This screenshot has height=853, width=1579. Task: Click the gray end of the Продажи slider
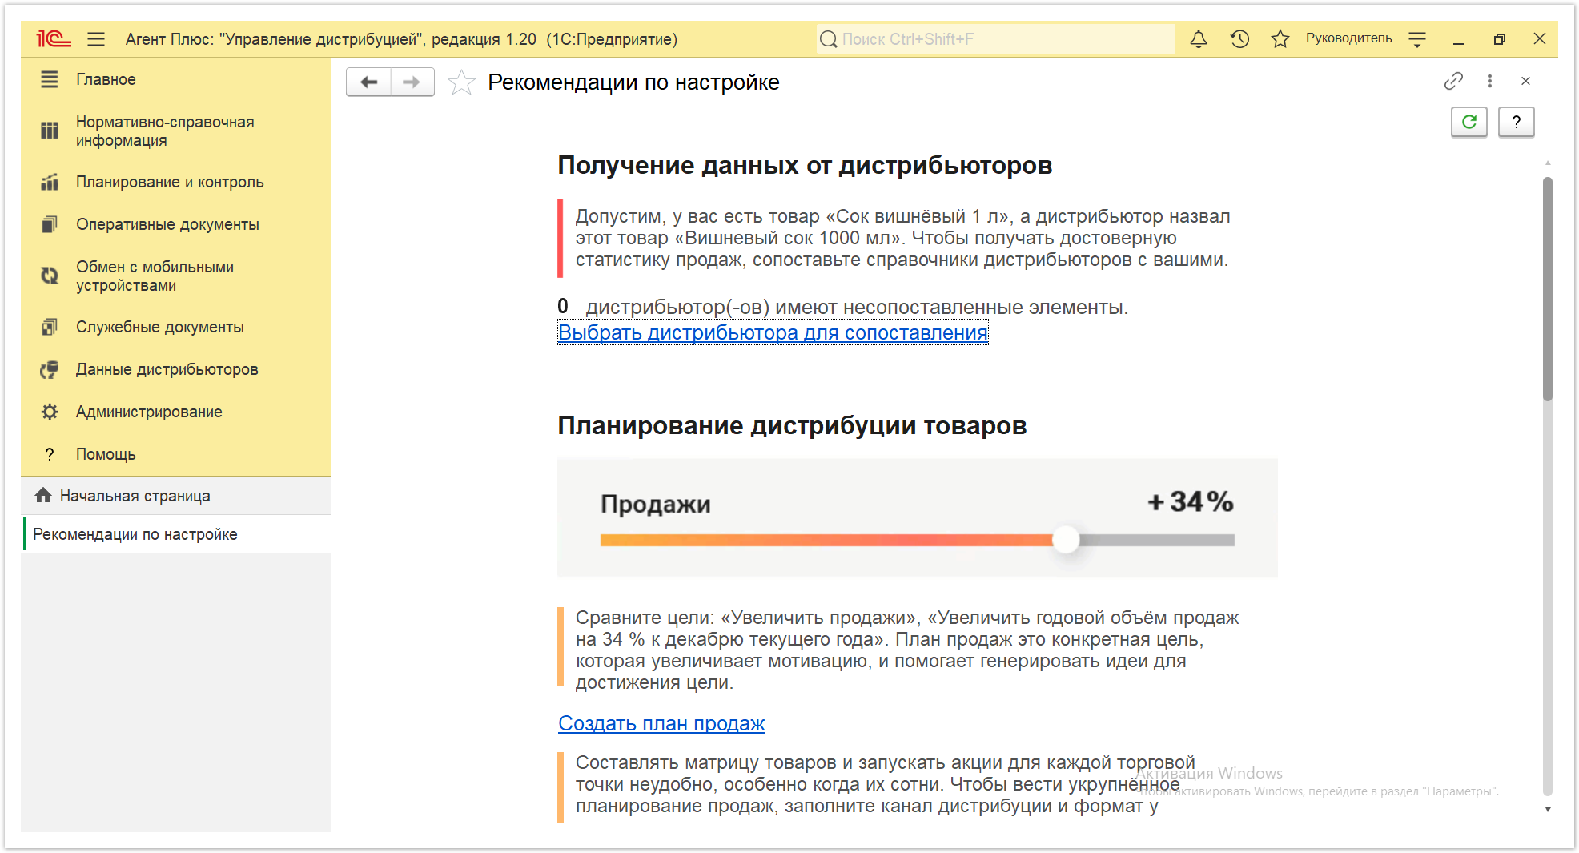click(x=1158, y=541)
